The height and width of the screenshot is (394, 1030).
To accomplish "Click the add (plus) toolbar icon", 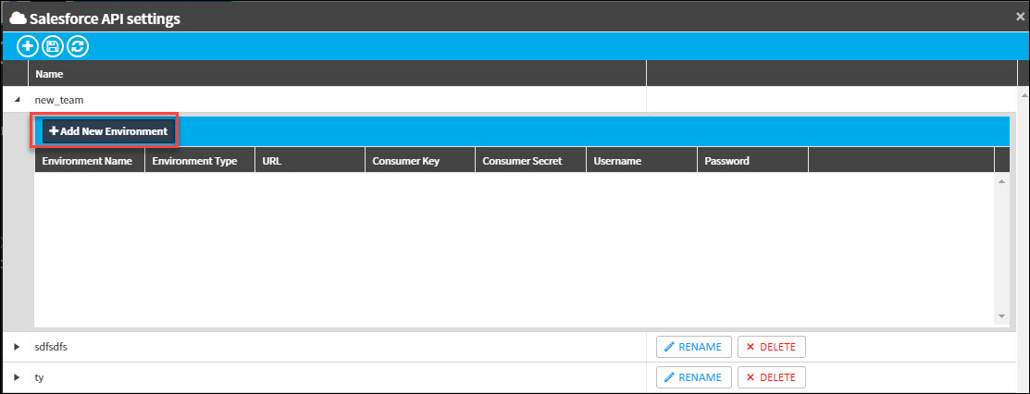I will 28,46.
